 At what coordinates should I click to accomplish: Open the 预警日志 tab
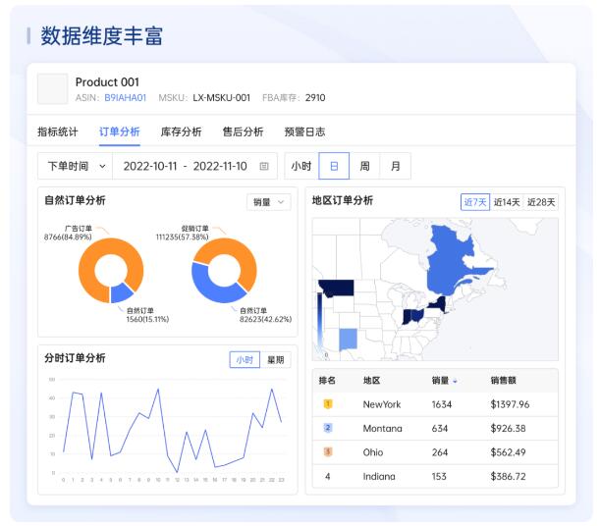click(304, 131)
